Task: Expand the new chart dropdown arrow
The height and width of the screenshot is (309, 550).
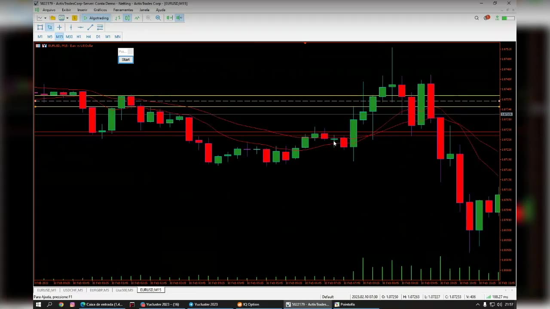Action: tap(46, 18)
